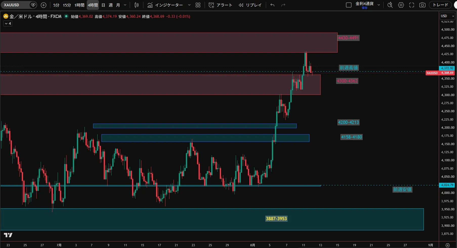Viewport: 457px width, 248px height.
Task: Select the 4430-4491 zone label
Action: pos(348,38)
